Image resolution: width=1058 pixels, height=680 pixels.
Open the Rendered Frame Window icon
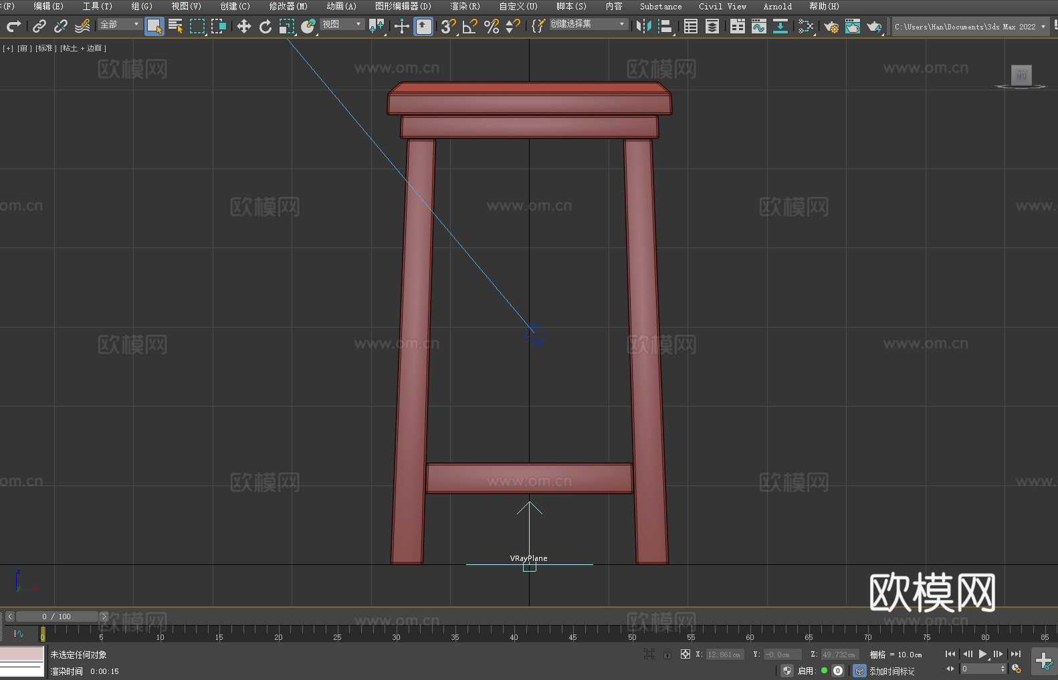tap(853, 26)
